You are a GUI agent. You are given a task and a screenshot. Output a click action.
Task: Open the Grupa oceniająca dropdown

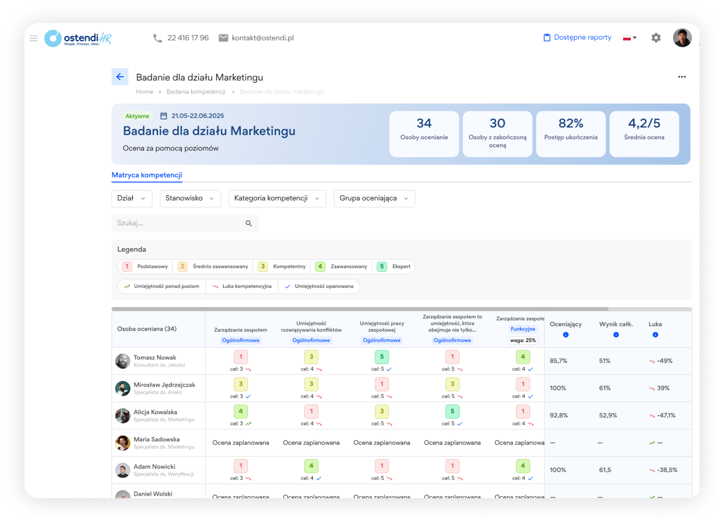pos(374,198)
